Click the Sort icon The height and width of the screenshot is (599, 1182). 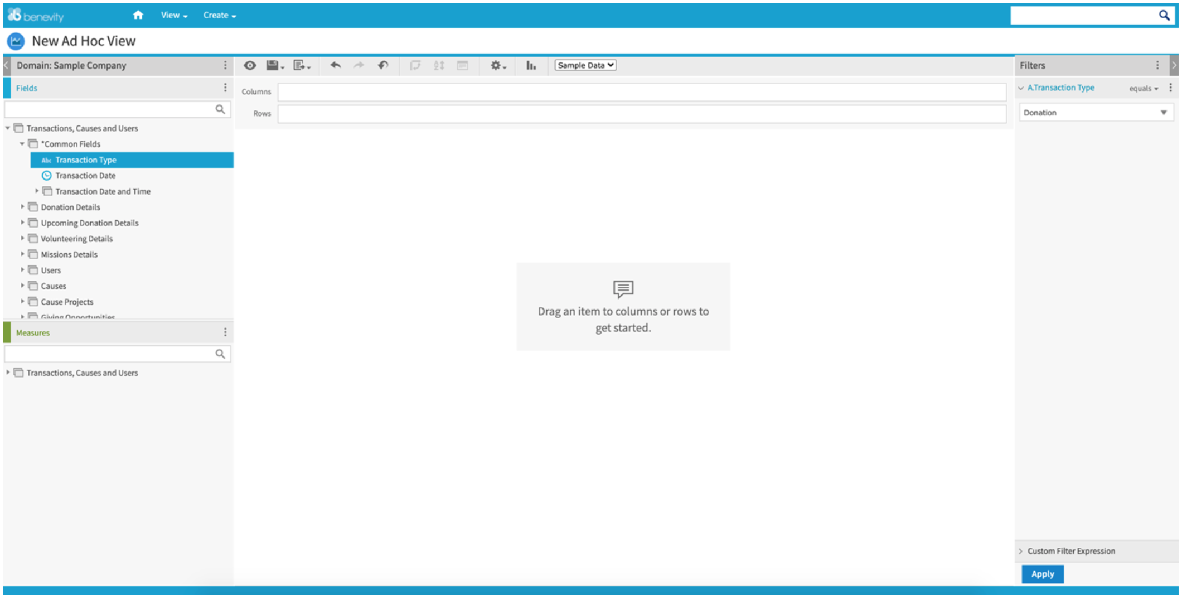[439, 65]
